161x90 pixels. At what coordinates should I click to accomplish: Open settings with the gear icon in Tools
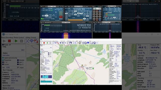pyautogui.click(x=83, y=43)
